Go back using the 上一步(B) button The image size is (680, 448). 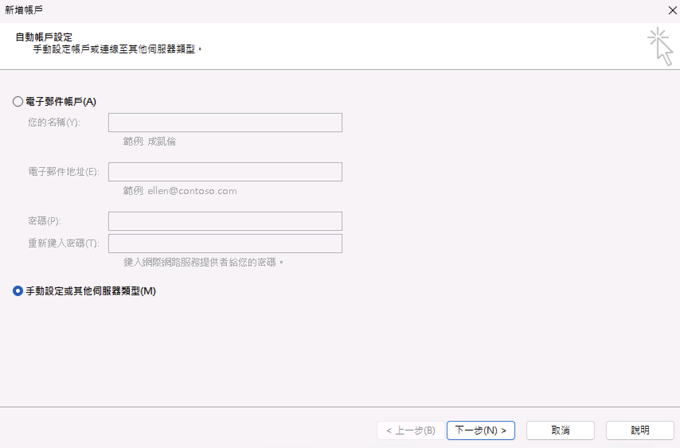point(410,430)
